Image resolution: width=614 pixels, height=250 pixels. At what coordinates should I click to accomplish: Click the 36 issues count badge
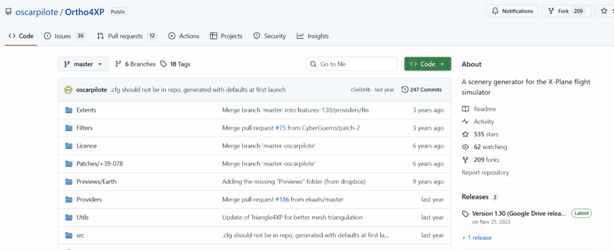coord(80,36)
